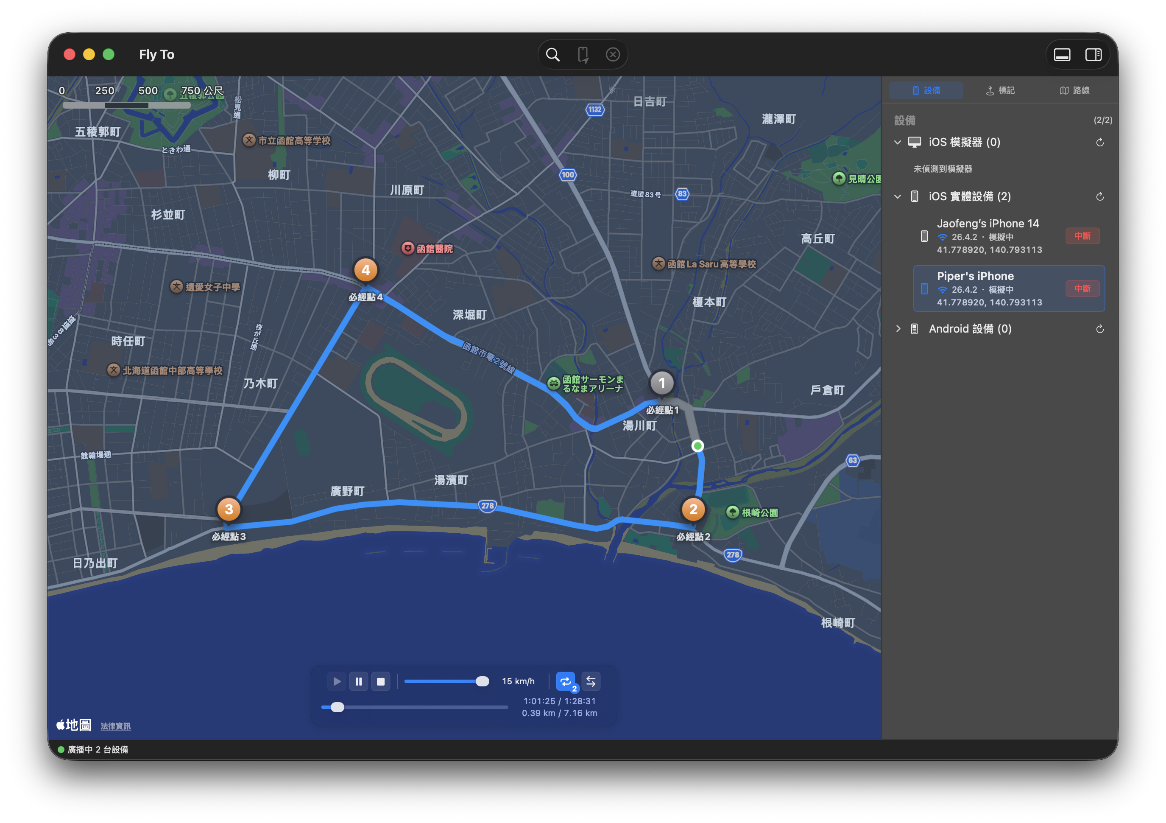Switch to the 標記 tab
Screen dimensions: 1166x823
1000,90
